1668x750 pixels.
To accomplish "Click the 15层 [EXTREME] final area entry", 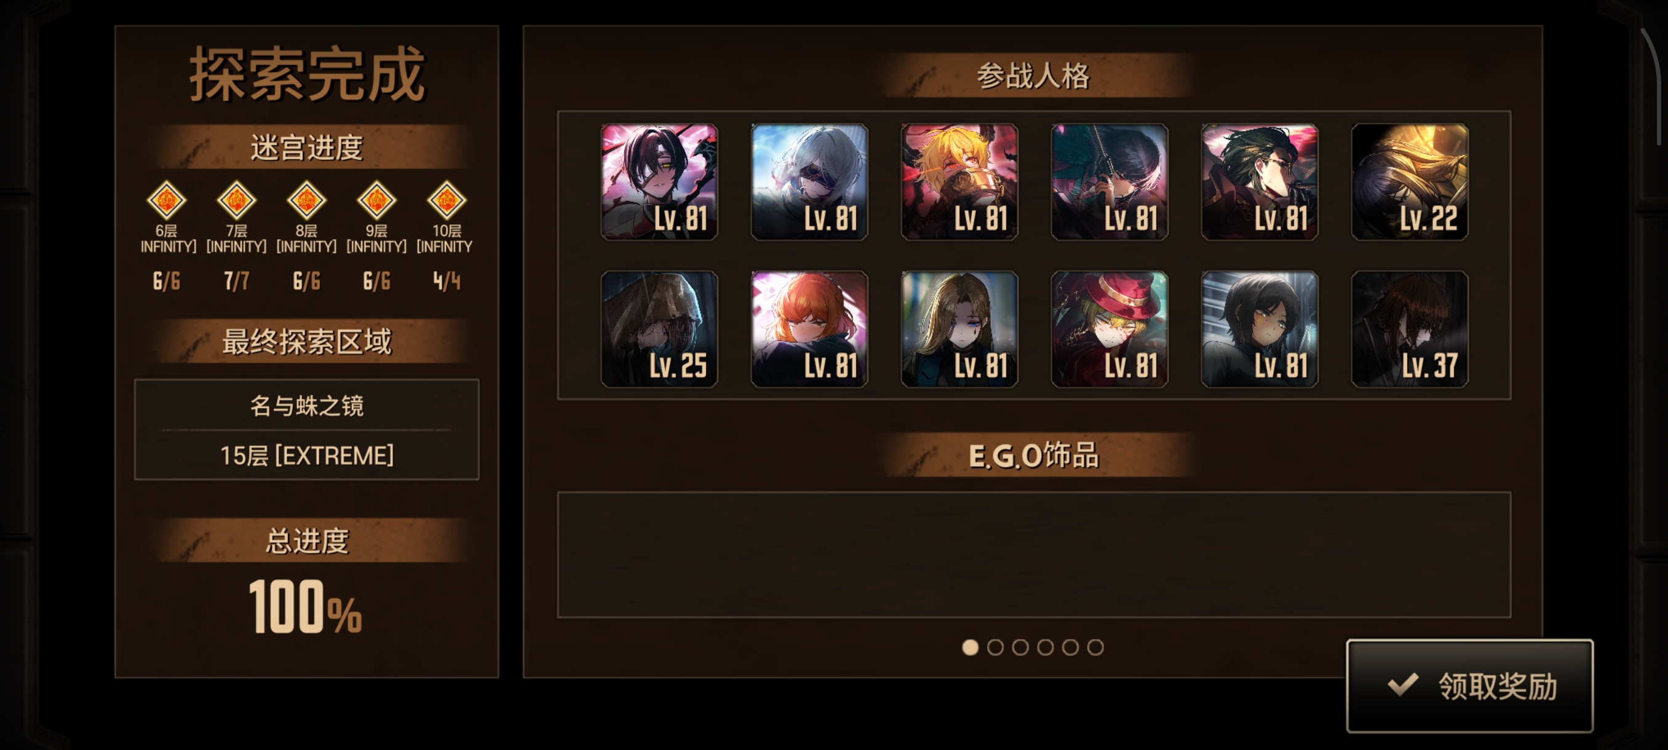I will (x=306, y=456).
